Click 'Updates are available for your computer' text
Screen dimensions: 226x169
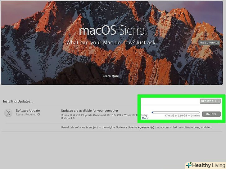[x=89, y=110]
